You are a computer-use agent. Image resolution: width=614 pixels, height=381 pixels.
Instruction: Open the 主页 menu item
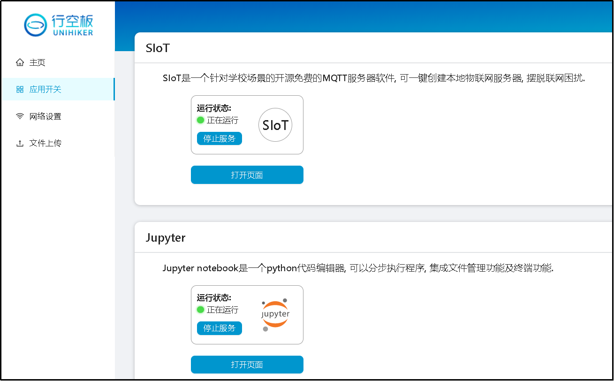pyautogui.click(x=57, y=62)
